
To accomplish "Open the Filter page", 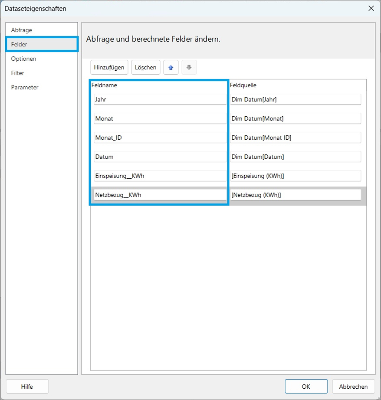I will [18, 73].
